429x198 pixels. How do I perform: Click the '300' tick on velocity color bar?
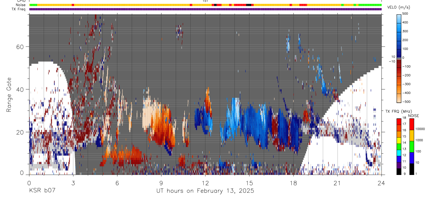(406, 31)
